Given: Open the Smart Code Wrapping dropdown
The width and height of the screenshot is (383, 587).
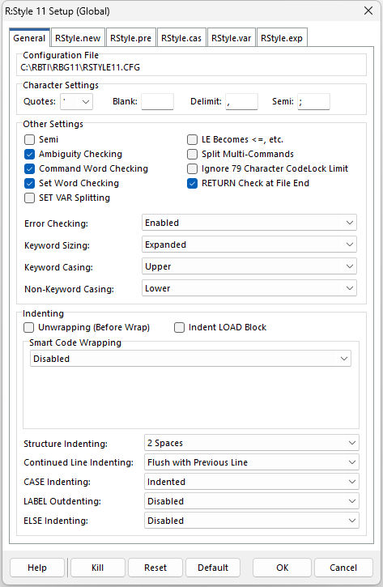Looking at the screenshot, I should 190,359.
